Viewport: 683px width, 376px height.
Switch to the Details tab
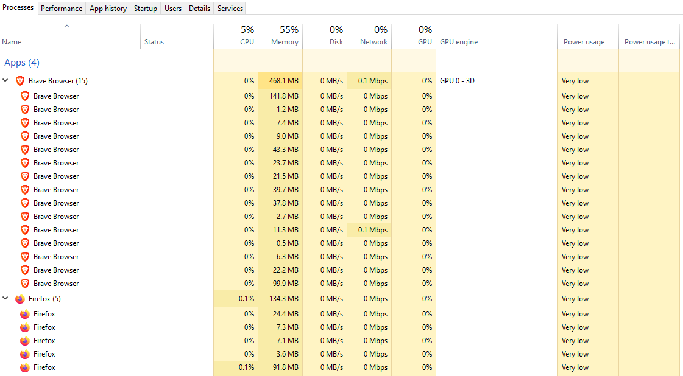point(199,9)
